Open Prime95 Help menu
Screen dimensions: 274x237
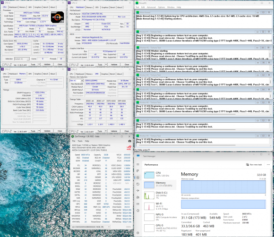click(x=179, y=7)
